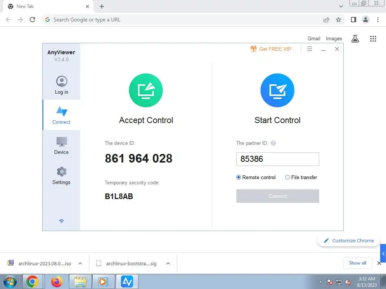This screenshot has width=386, height=289.
Task: Launch Firefox from the taskbar
Action: [57, 281]
